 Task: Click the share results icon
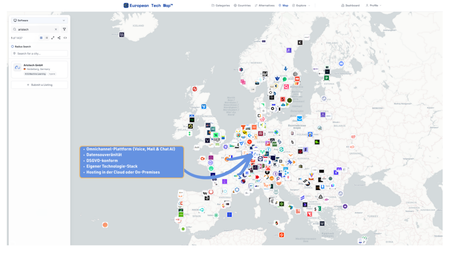pyautogui.click(x=59, y=38)
